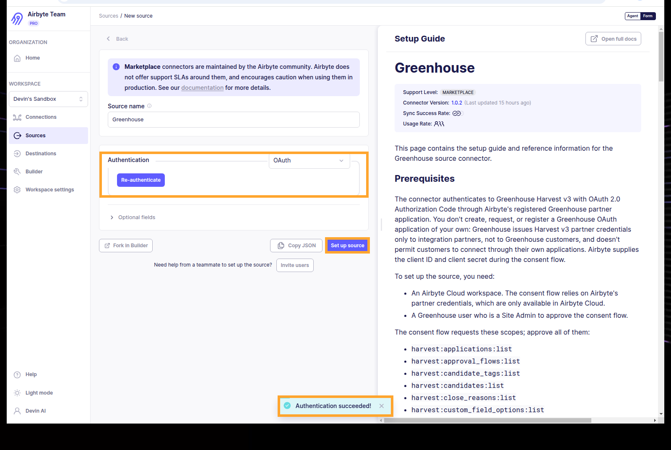Click the Back chevron icon
The width and height of the screenshot is (671, 450).
coord(108,39)
